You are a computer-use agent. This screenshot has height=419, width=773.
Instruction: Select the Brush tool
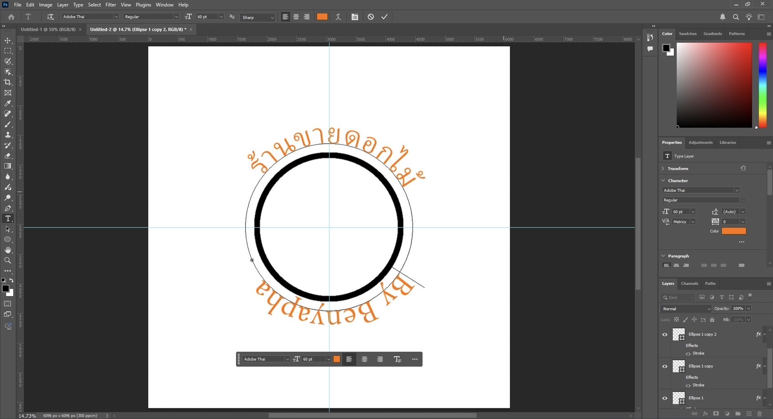tap(8, 125)
